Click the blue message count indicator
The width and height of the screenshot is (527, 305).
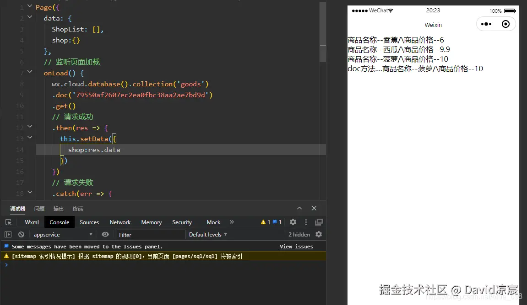pos(277,222)
